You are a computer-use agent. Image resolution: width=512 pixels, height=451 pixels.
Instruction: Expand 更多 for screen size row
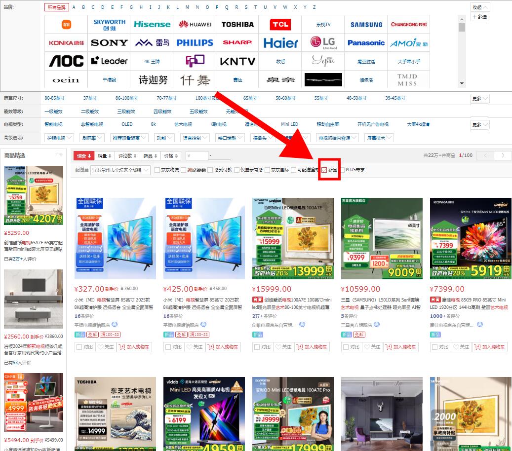click(480, 98)
